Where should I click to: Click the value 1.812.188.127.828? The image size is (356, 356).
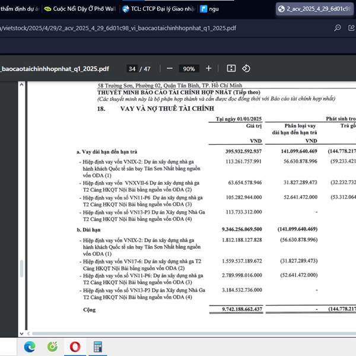pyautogui.click(x=242, y=240)
